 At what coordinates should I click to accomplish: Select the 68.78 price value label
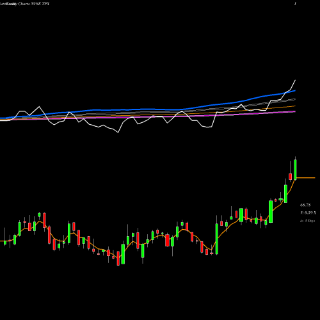[x=305, y=205]
